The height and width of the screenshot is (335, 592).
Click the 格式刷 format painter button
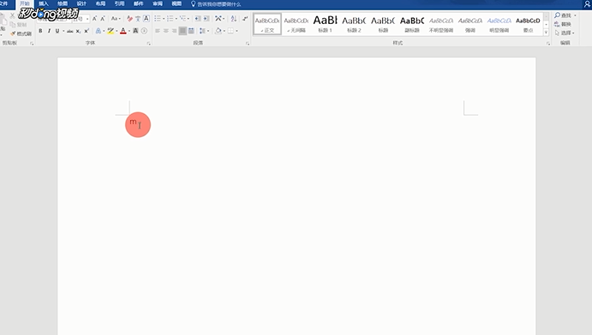(21, 33)
